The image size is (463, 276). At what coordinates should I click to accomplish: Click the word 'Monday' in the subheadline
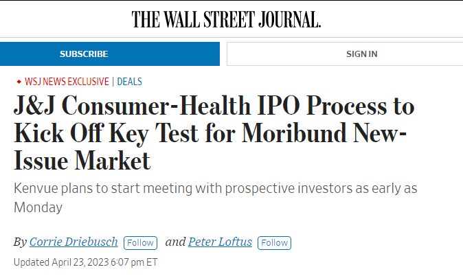point(38,207)
